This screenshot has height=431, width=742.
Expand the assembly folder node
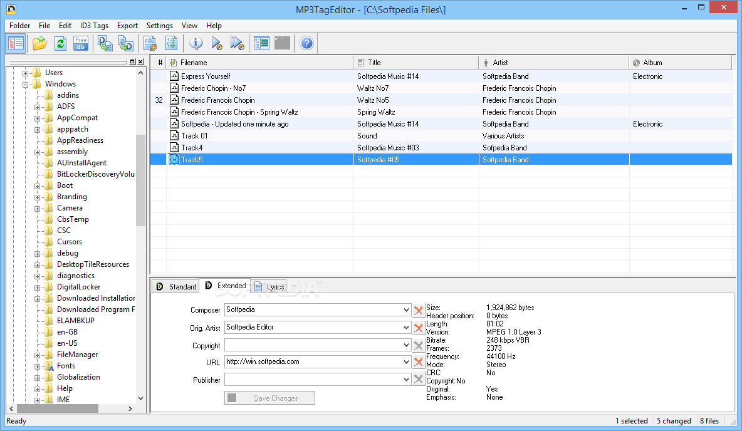pyautogui.click(x=38, y=152)
